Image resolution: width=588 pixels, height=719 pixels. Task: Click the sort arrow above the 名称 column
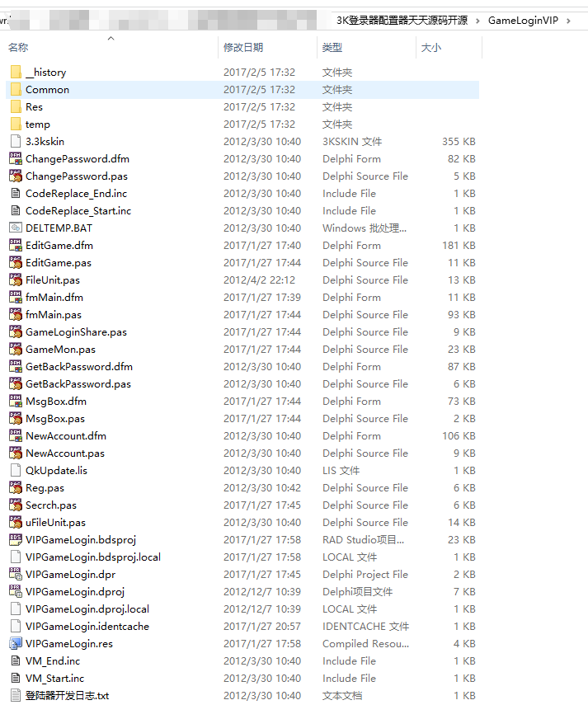[x=111, y=38]
